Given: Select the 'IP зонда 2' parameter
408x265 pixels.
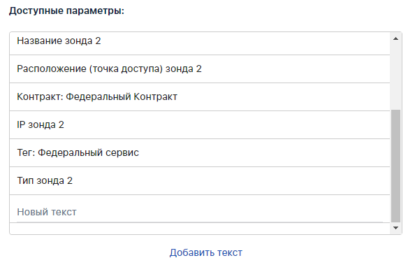Looking at the screenshot, I should pyautogui.click(x=200, y=124).
